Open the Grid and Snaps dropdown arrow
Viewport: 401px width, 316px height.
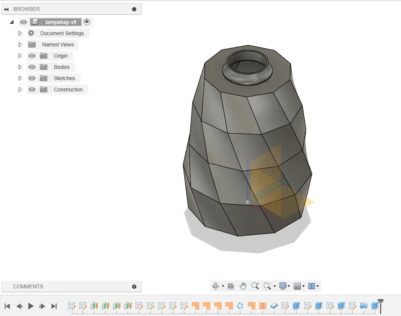[303, 286]
